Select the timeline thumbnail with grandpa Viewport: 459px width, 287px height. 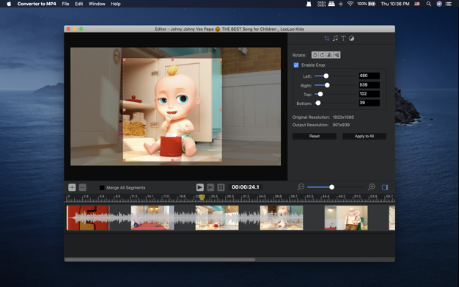346,217
